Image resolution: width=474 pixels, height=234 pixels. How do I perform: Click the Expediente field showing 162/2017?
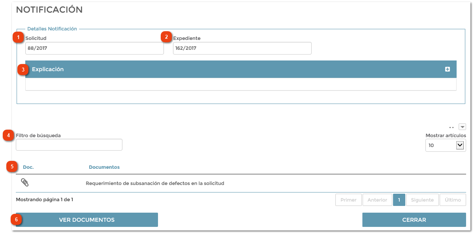click(x=242, y=48)
